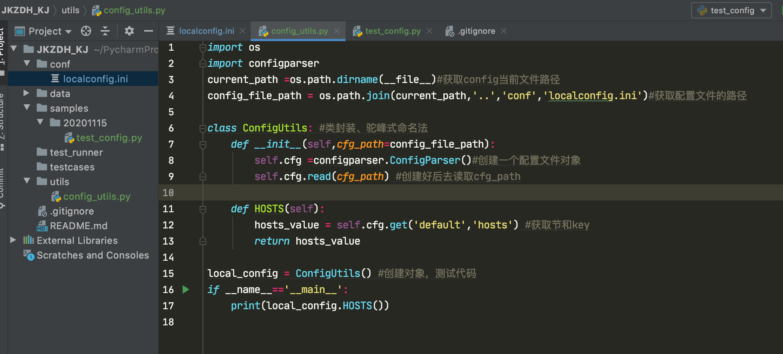
Task: Click the locate current file crosshair icon
Action: click(x=86, y=31)
